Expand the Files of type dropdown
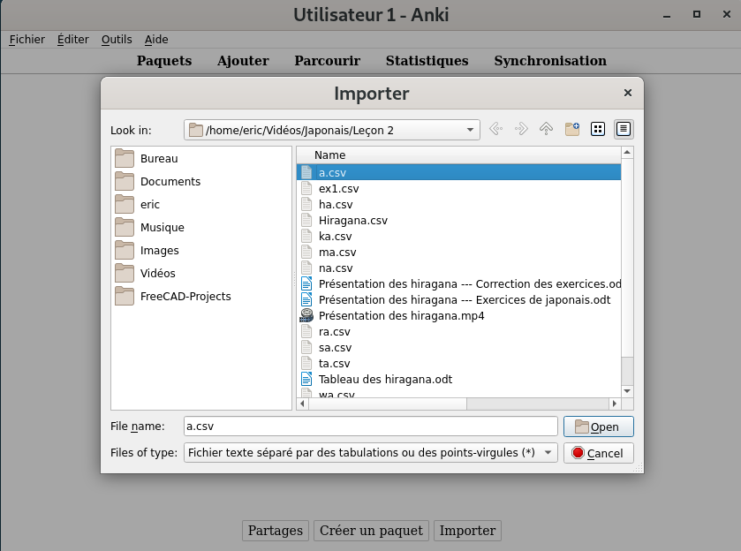The image size is (741, 551). [x=548, y=453]
